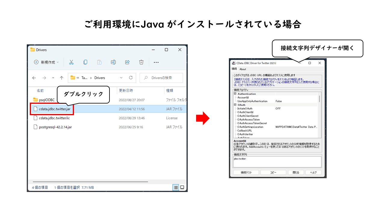Click the Driversの検索 search box

tap(161, 78)
